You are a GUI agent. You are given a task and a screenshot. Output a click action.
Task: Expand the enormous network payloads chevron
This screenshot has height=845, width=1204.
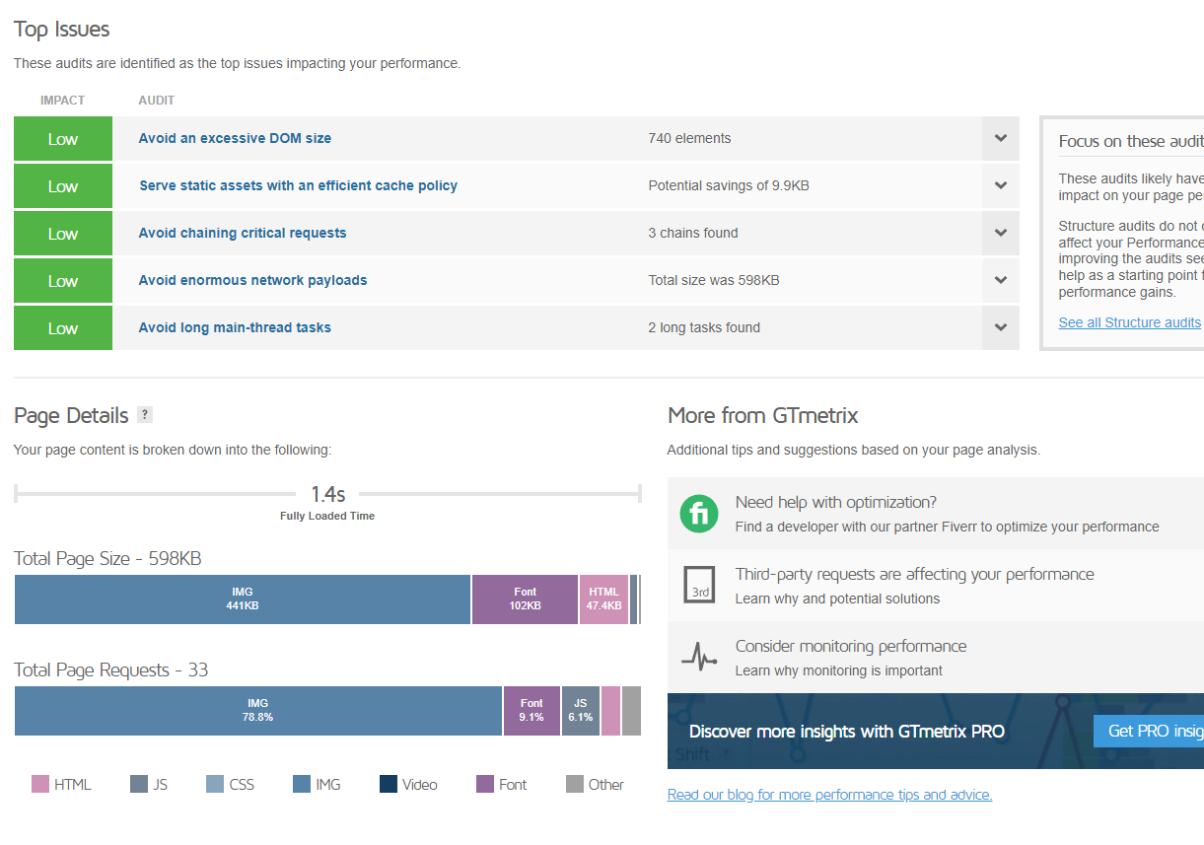tap(1001, 280)
